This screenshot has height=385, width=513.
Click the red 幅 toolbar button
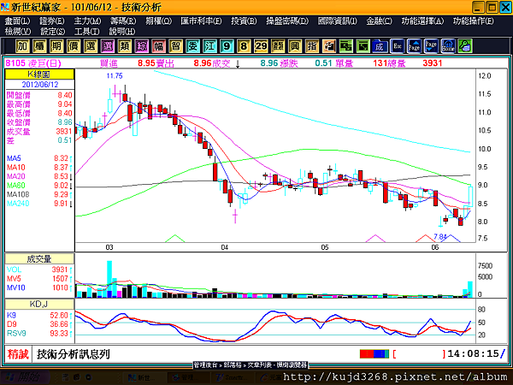[158, 46]
